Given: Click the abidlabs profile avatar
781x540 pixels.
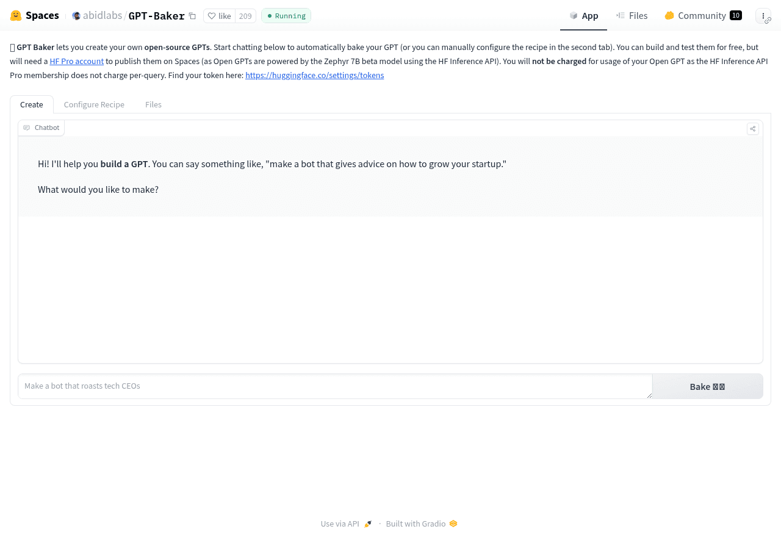Looking at the screenshot, I should 76,16.
